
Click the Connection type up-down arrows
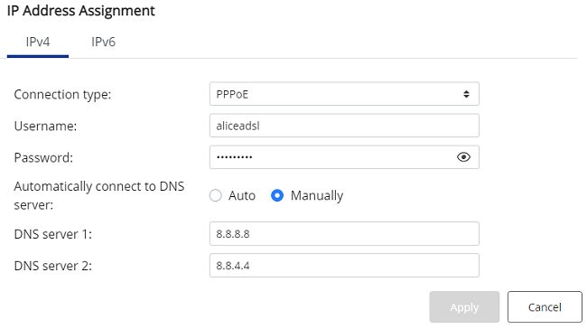[x=466, y=94]
